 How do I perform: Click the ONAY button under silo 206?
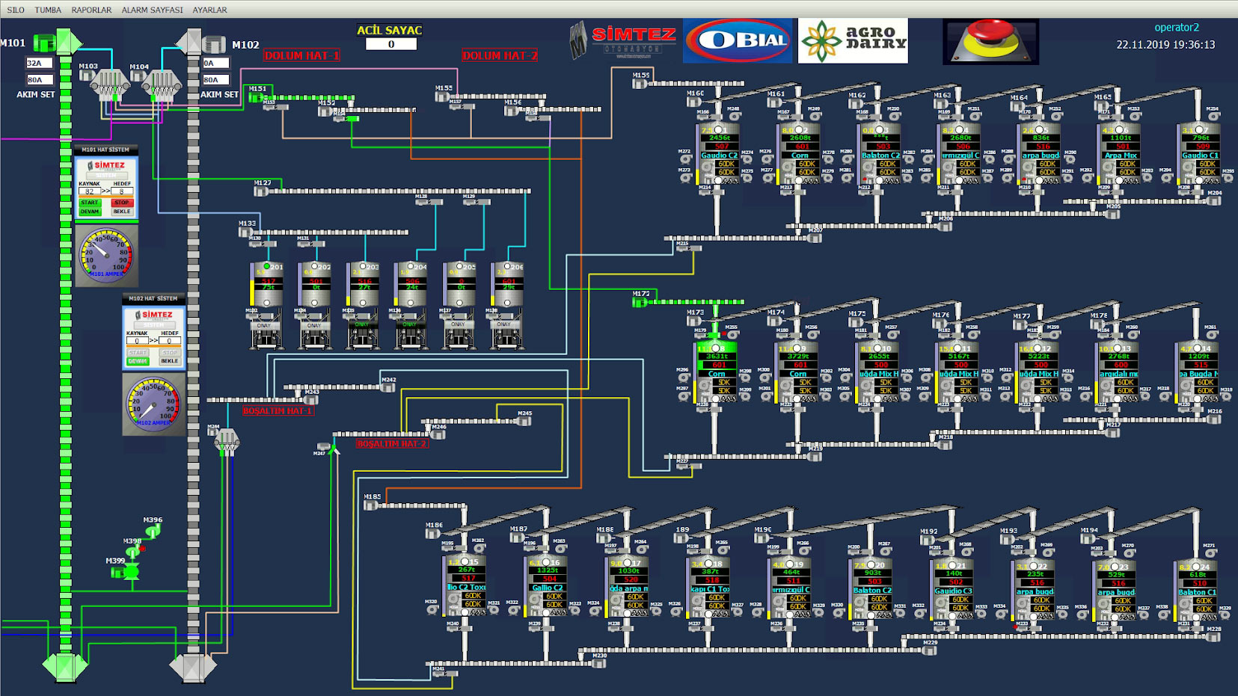[504, 324]
